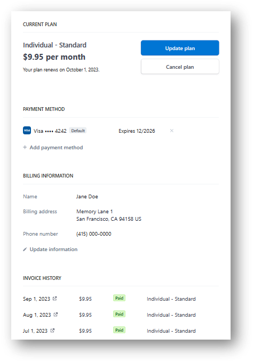The height and width of the screenshot is (362, 253).
Task: Click the Paid badge on the Jul 1 invoice
Action: pyautogui.click(x=119, y=330)
